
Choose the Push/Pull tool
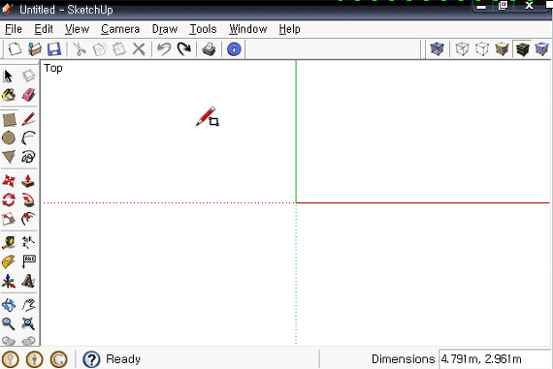tap(28, 181)
